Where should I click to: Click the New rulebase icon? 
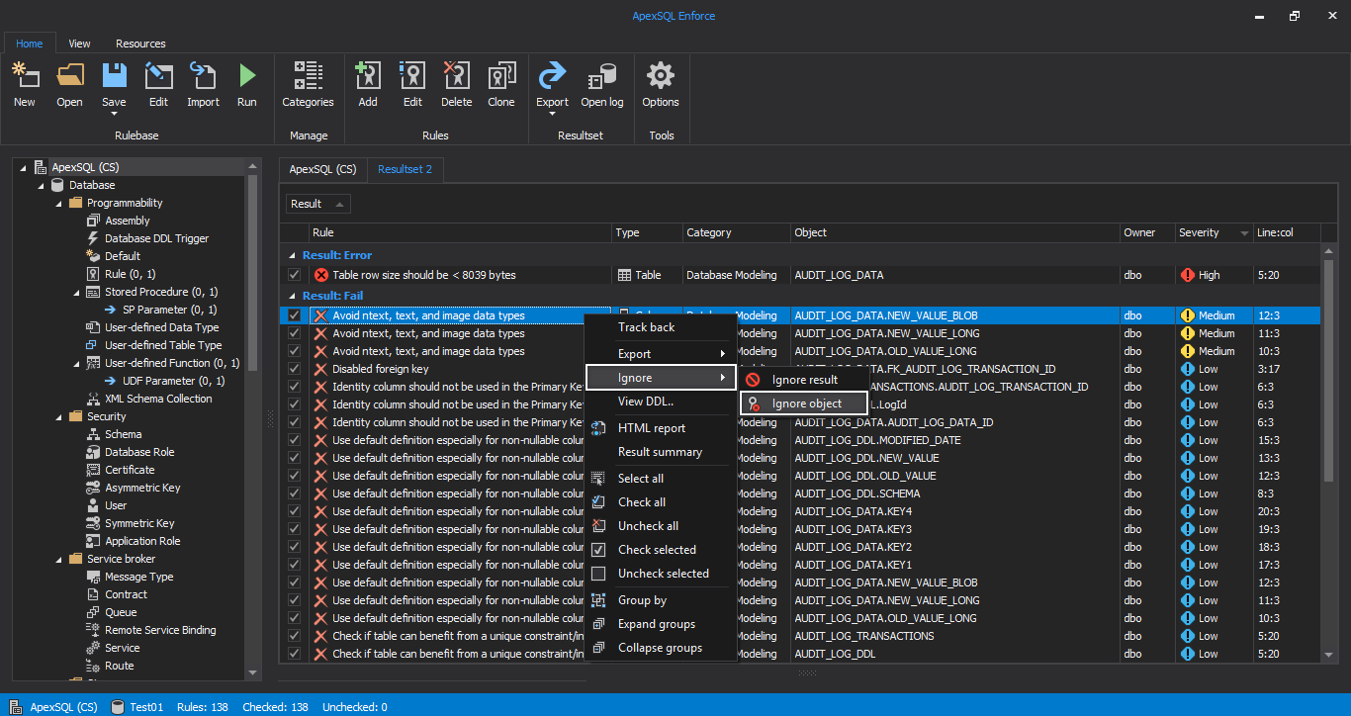click(25, 77)
